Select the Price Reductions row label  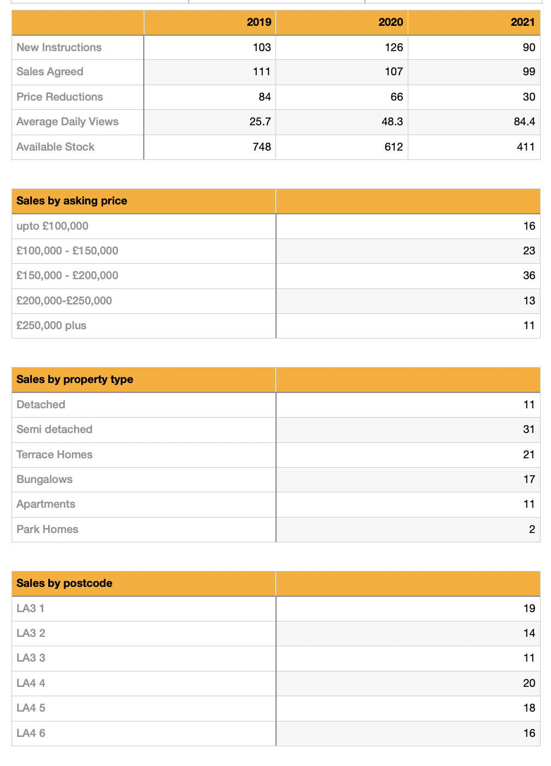pyautogui.click(x=60, y=97)
